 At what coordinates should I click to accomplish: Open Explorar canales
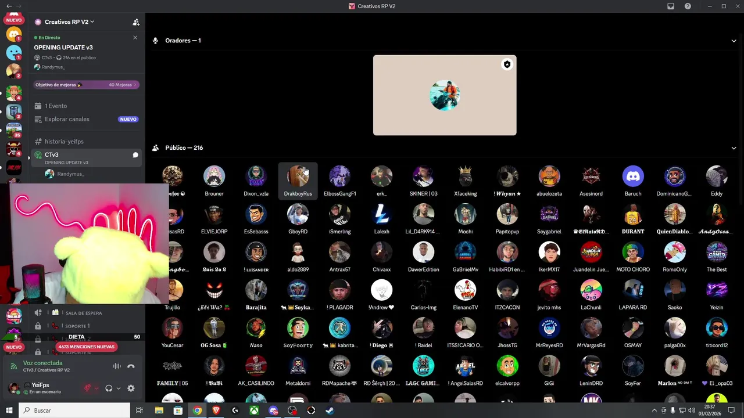86,119
